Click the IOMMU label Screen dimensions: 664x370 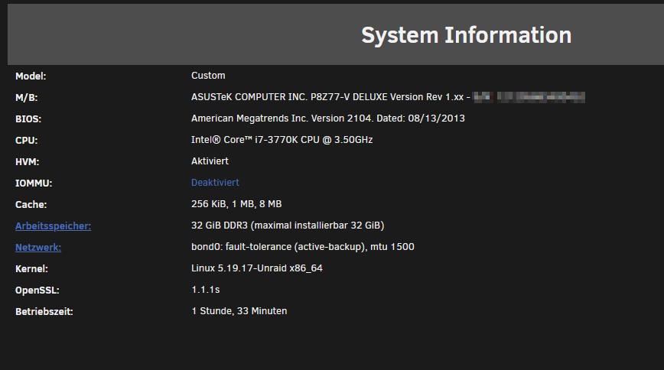(x=34, y=183)
